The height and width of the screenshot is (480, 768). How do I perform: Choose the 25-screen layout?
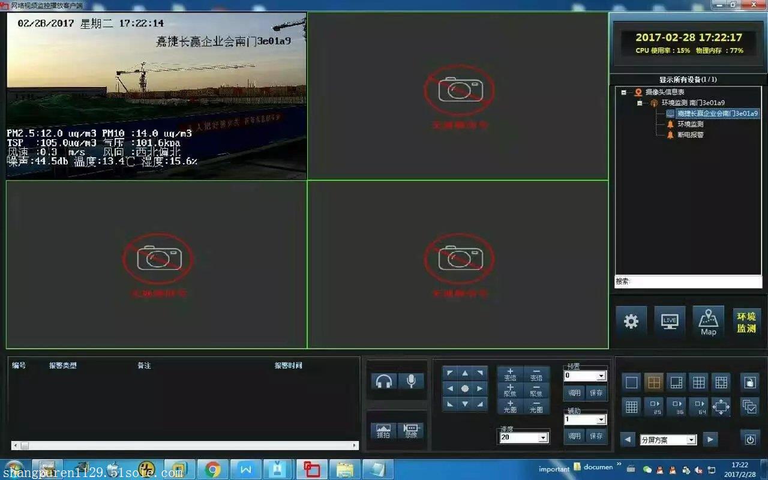[653, 407]
